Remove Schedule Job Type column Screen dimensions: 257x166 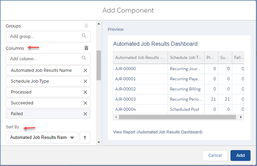tap(85, 81)
